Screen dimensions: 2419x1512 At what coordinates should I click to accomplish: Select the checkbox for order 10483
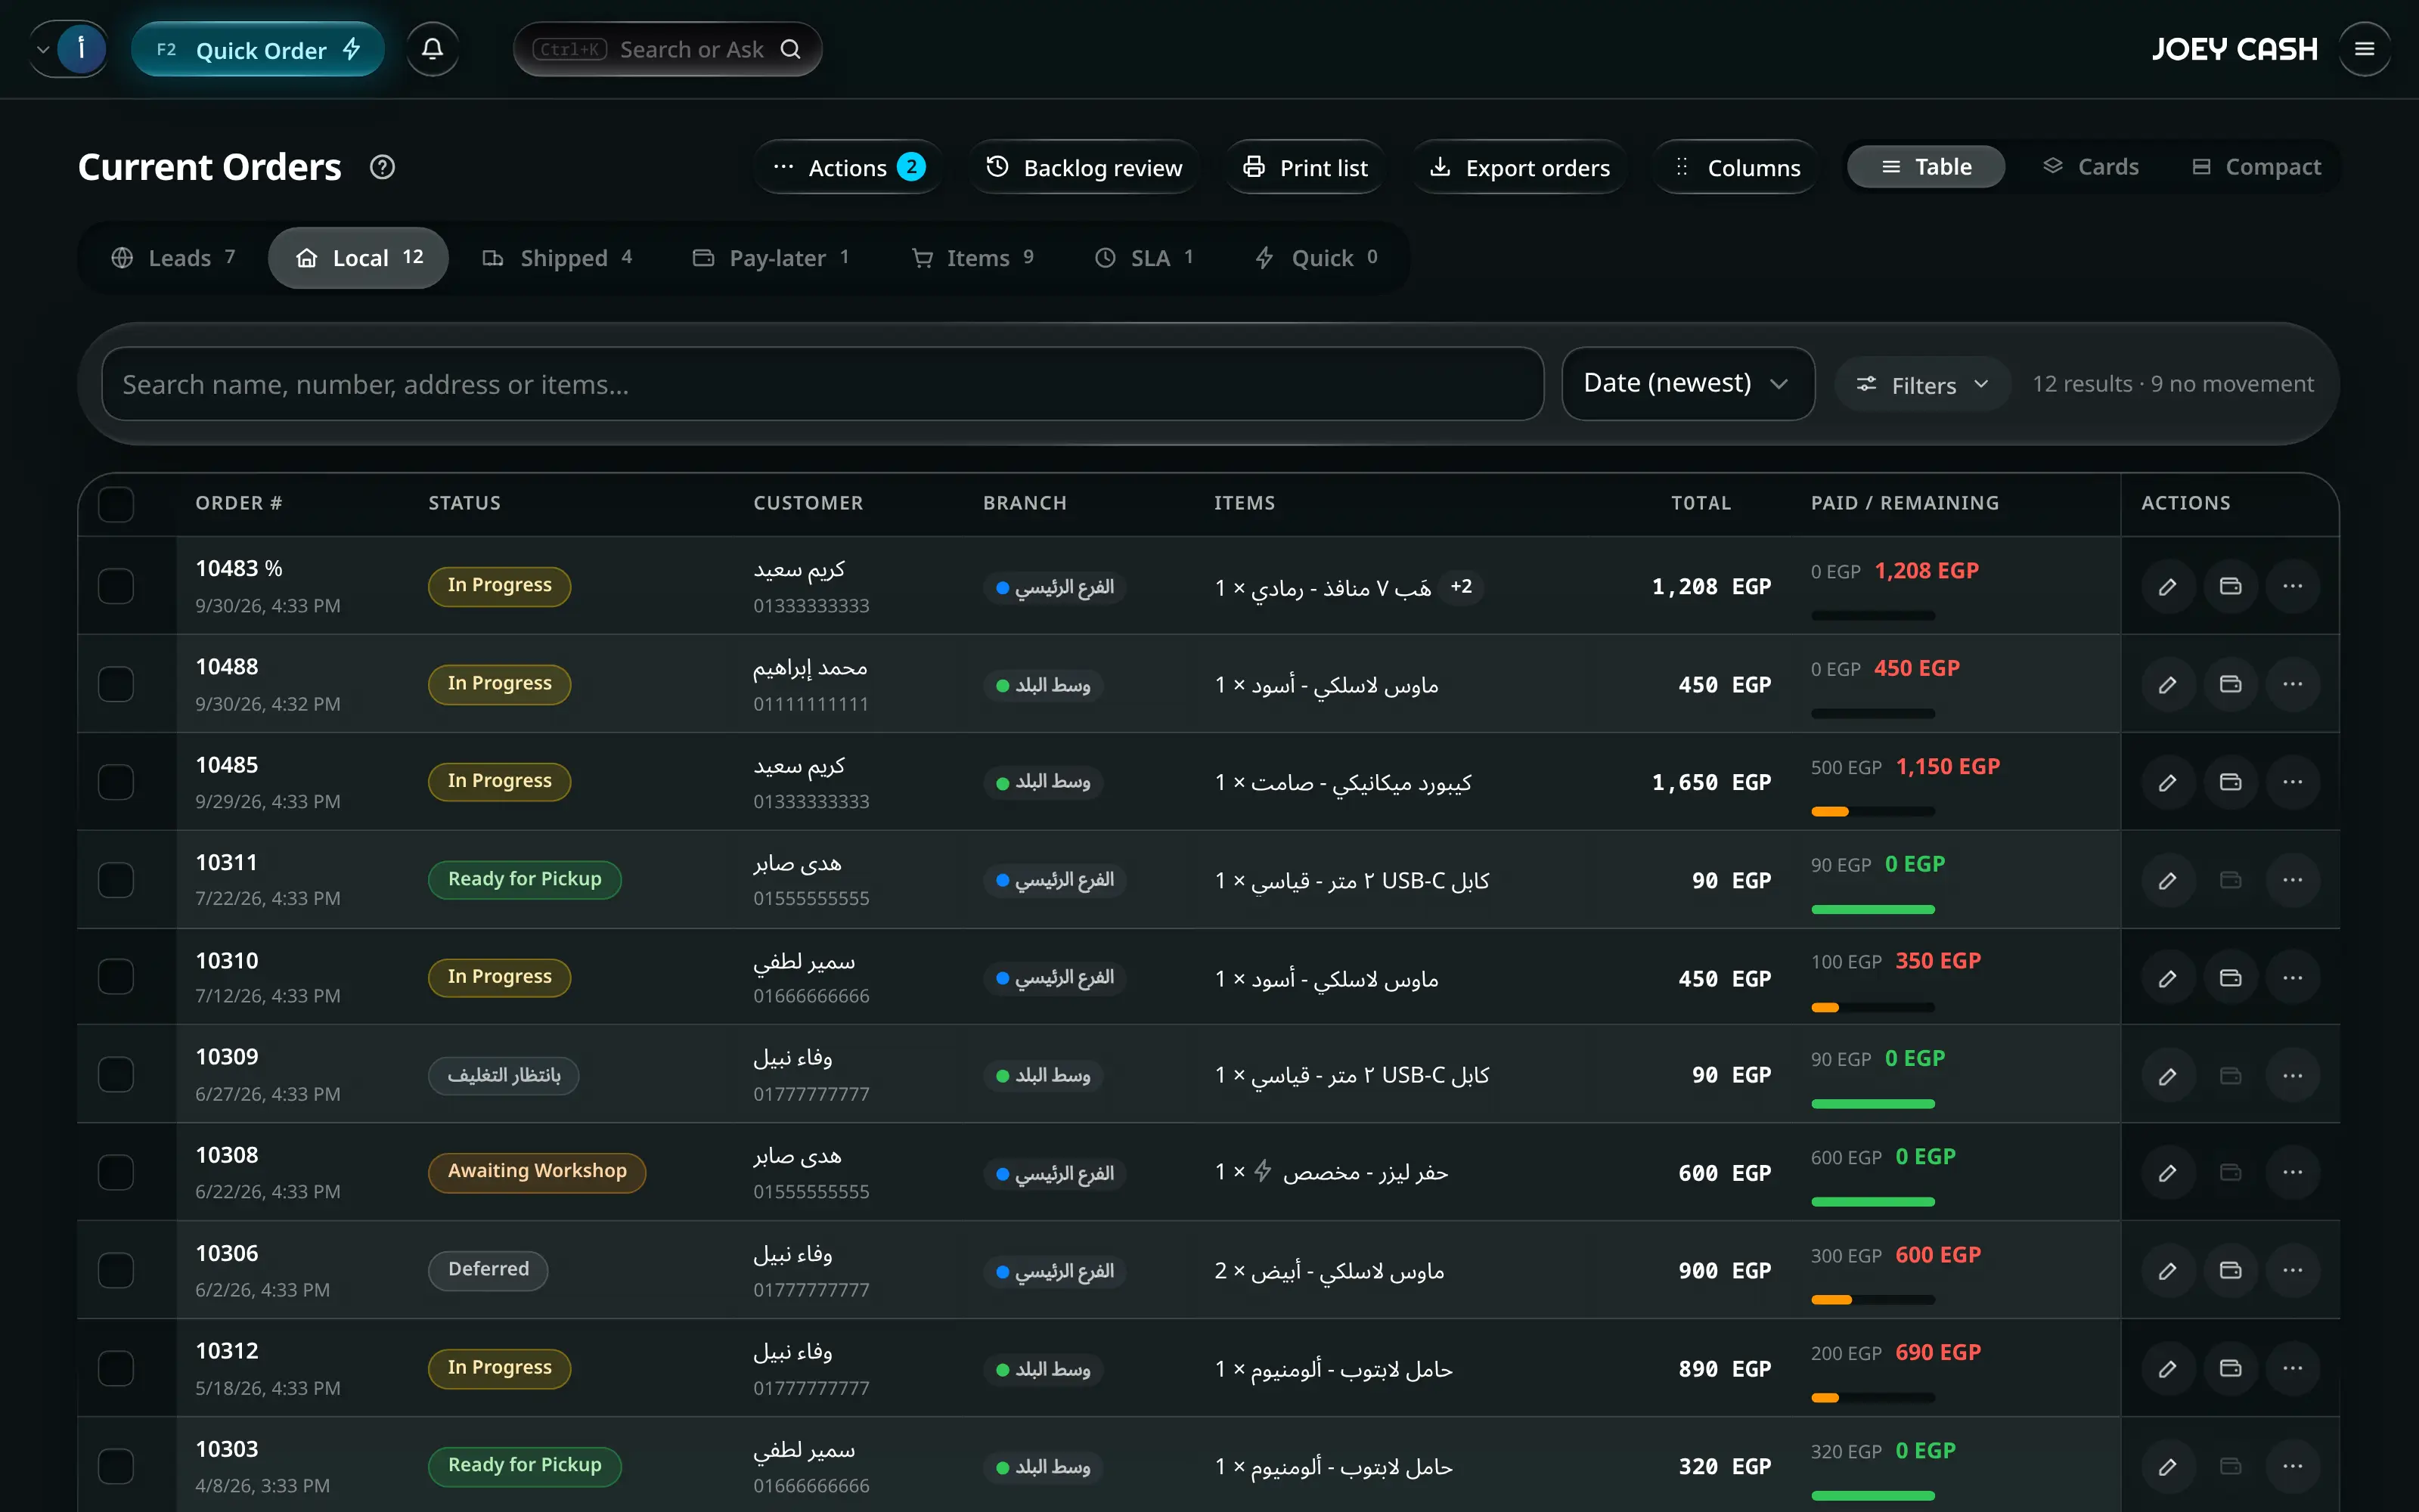click(116, 586)
